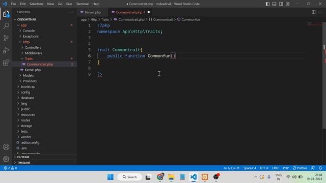The image size is (326, 183).
Task: Click the feedback icon in status bar
Action: click(313, 168)
